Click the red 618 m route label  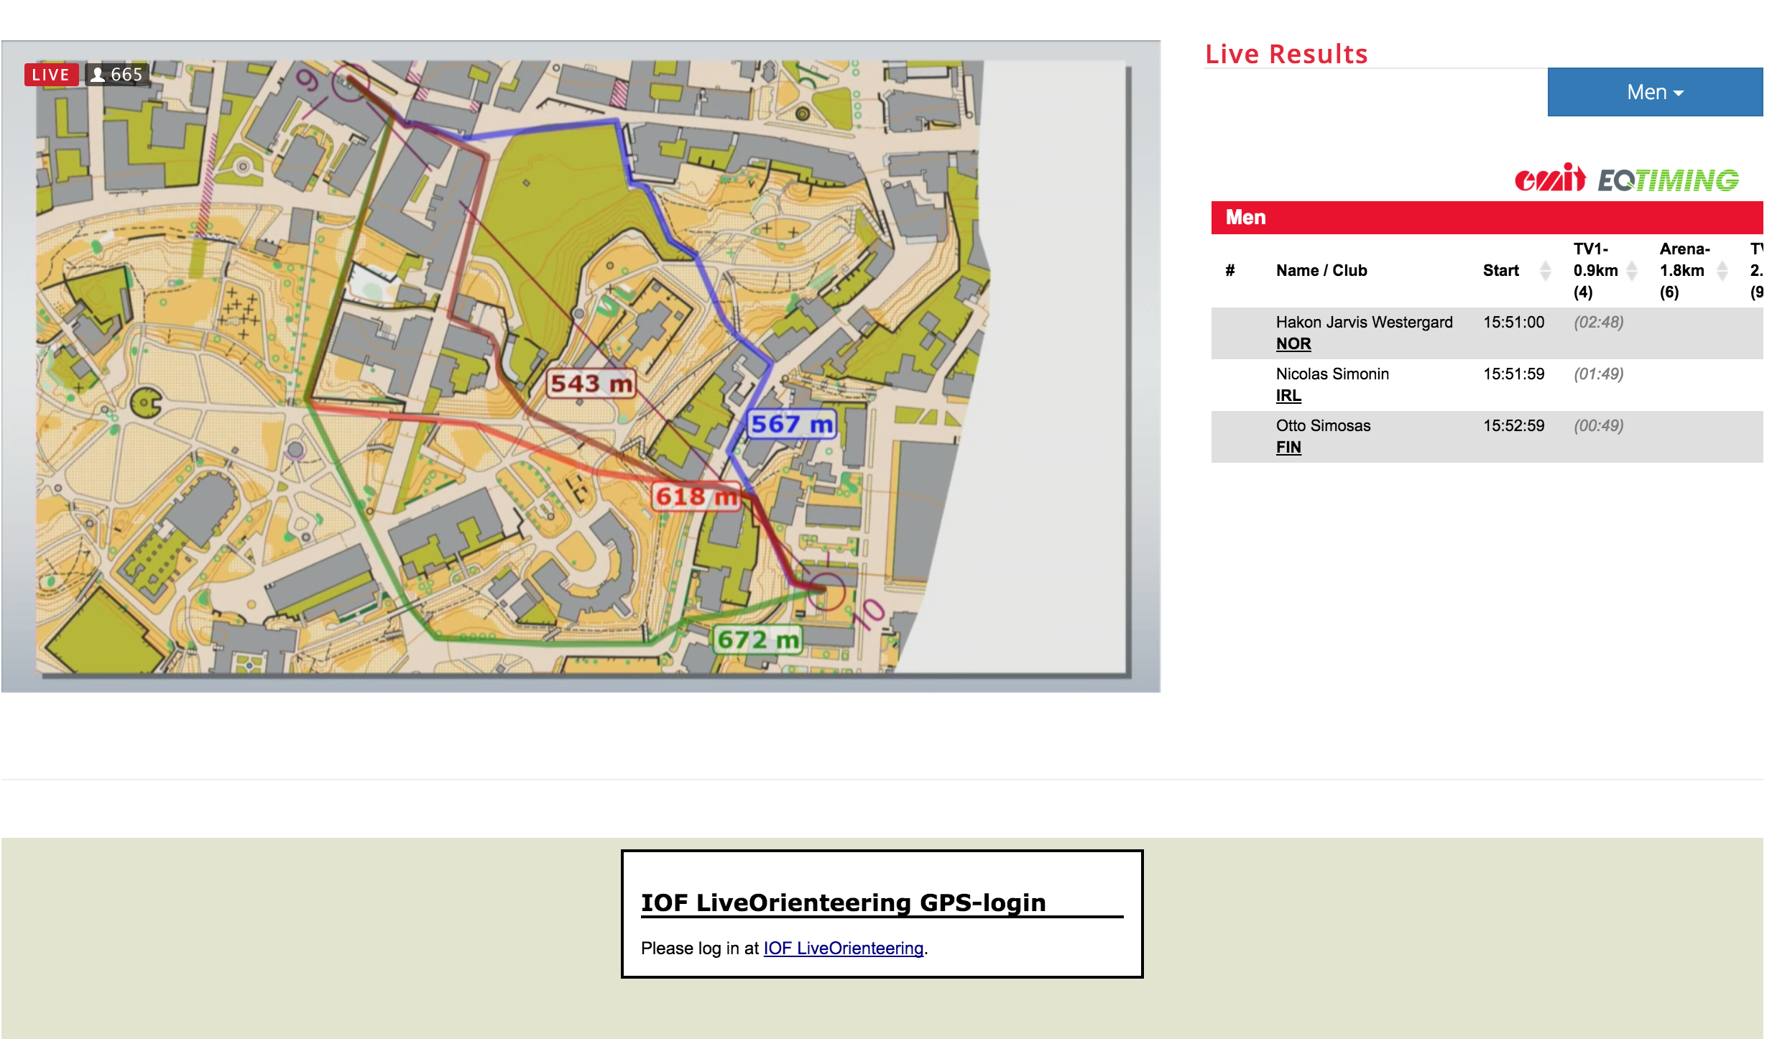coord(696,497)
